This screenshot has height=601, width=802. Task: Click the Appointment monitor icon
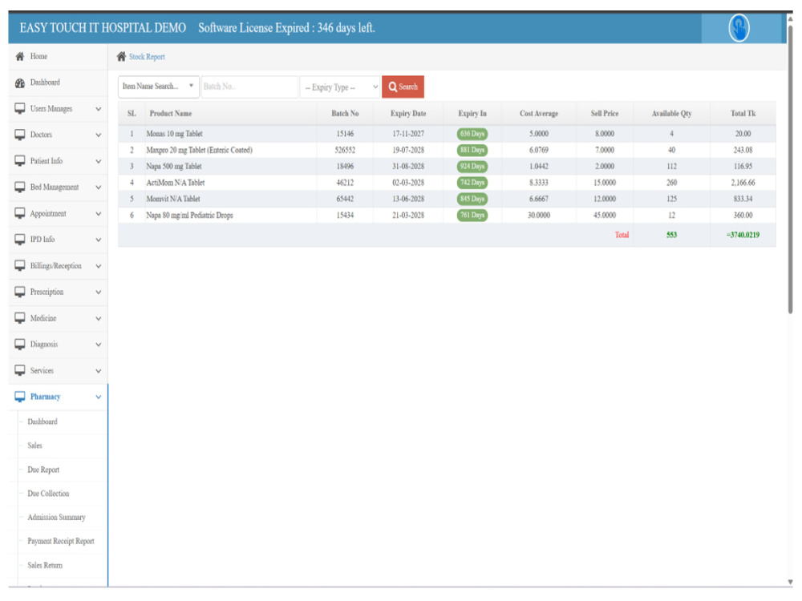pyautogui.click(x=19, y=214)
